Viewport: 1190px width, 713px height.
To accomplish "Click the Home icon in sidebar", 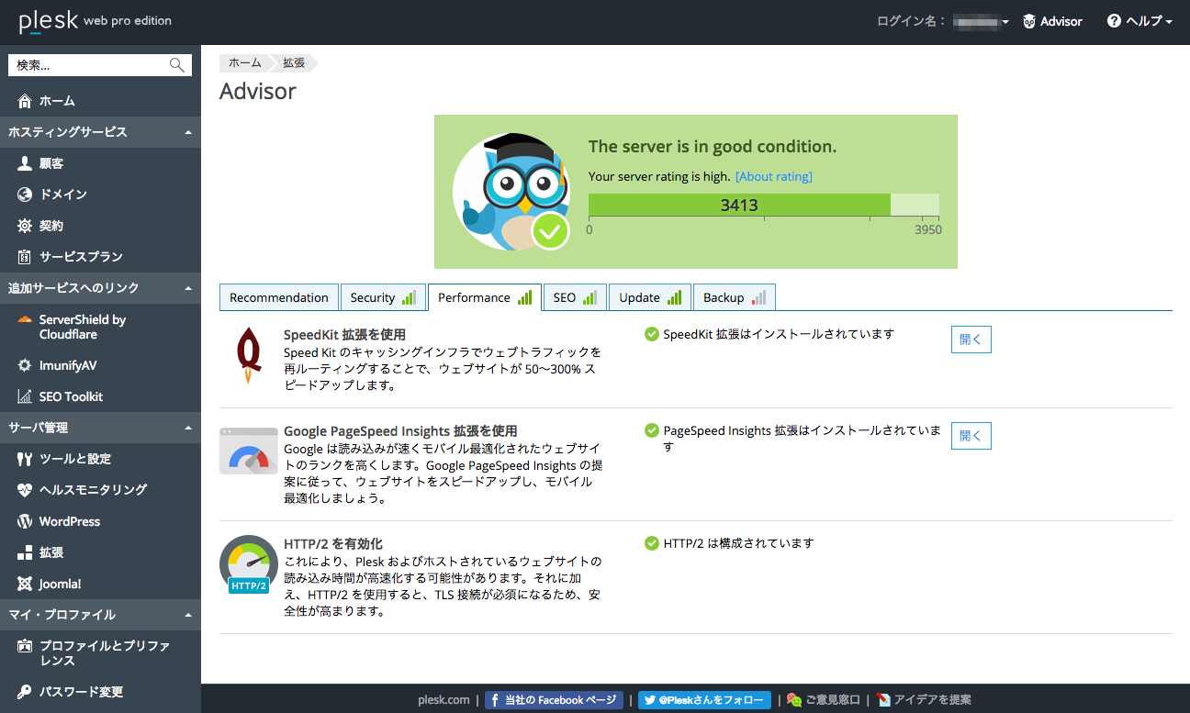I will (x=25, y=101).
